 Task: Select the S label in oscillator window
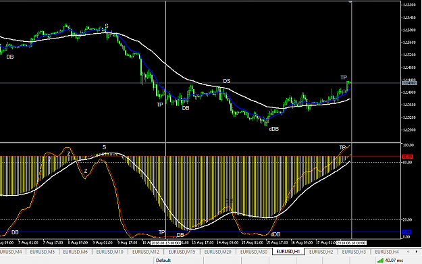(x=104, y=147)
